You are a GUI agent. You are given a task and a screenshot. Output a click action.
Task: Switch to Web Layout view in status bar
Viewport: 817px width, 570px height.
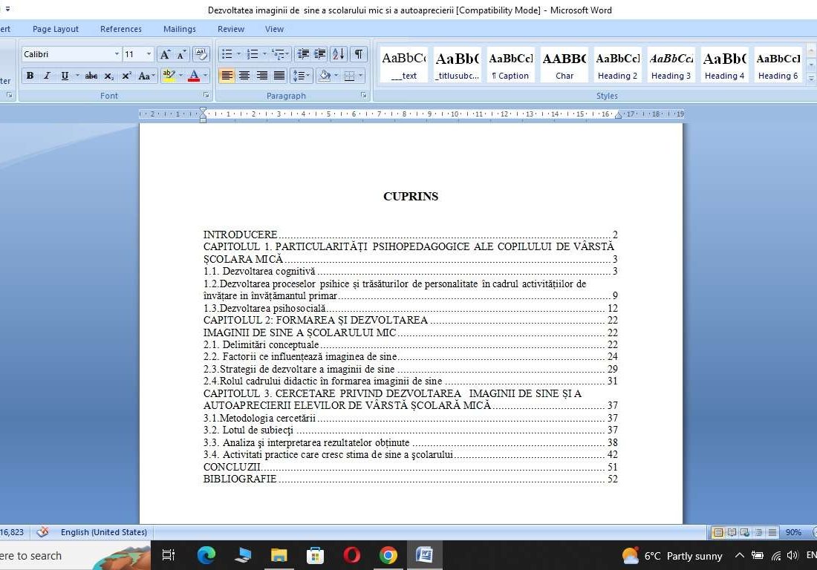pos(743,532)
